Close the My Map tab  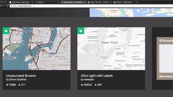click(x=59, y=2)
